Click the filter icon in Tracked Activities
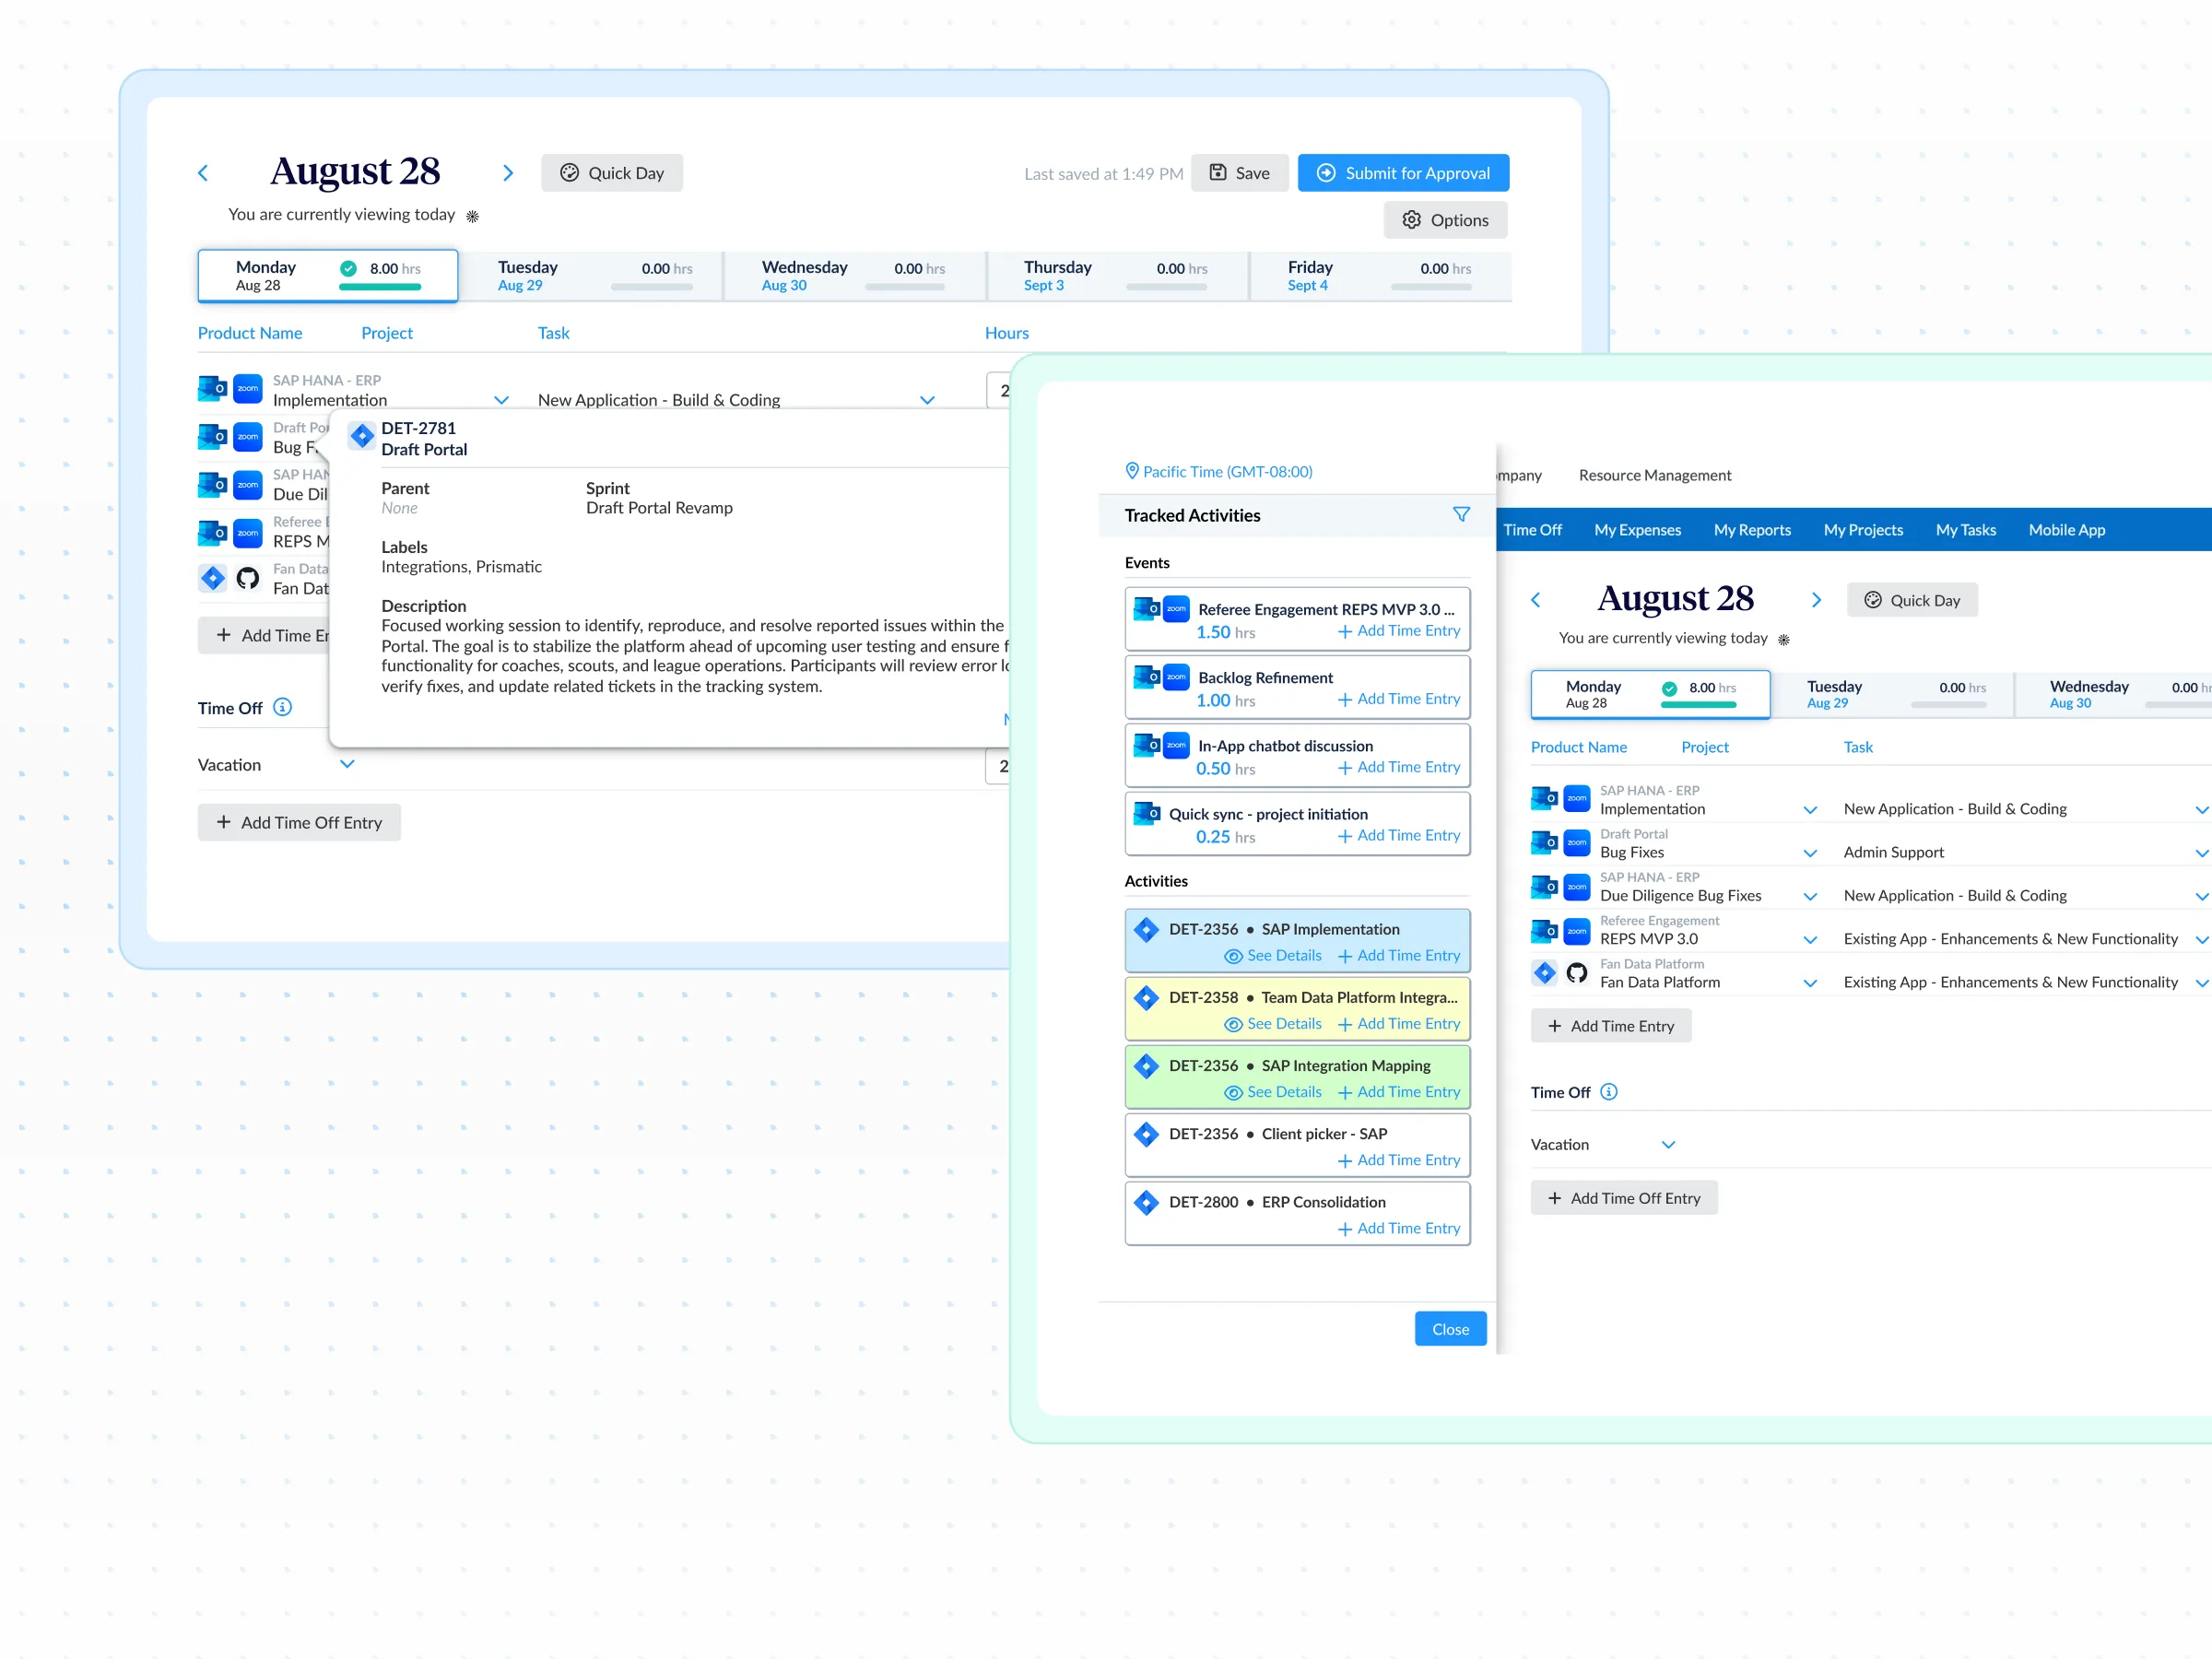Image resolution: width=2212 pixels, height=1659 pixels. point(1461,514)
